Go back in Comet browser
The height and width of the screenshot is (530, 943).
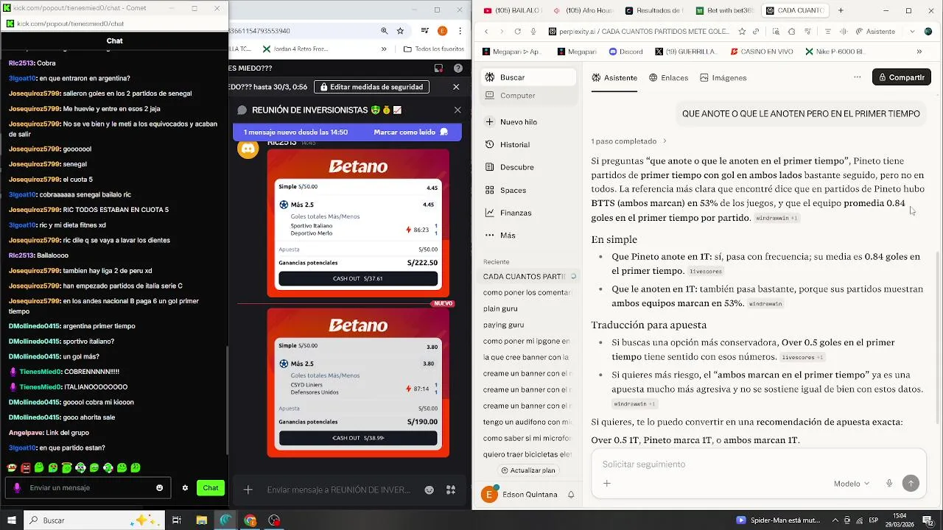(486, 32)
